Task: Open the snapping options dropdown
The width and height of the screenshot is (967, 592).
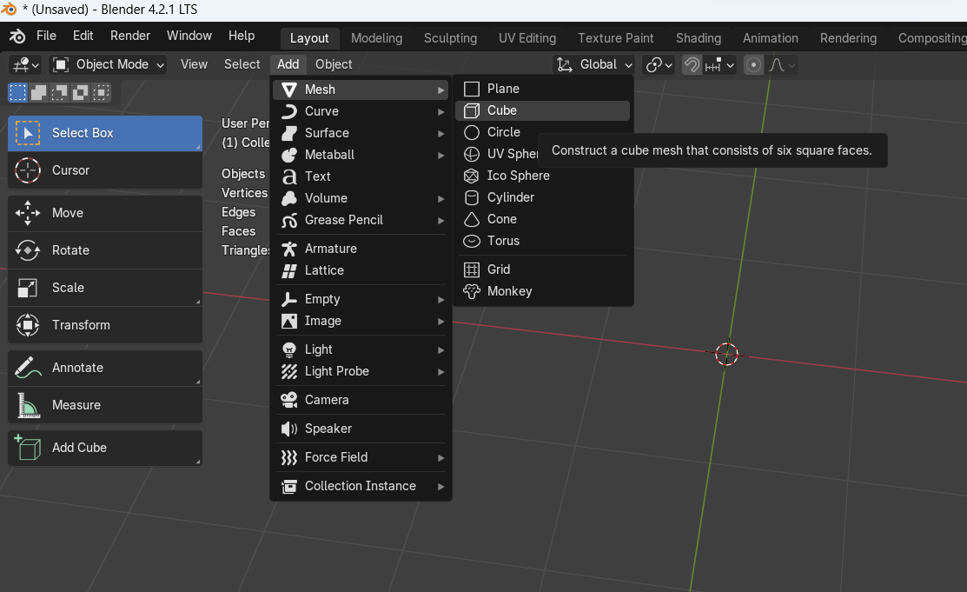Action: pos(719,65)
